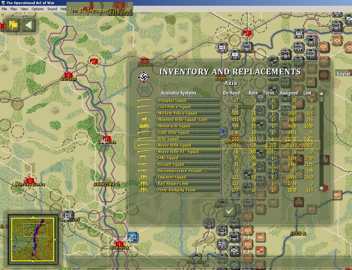Click the Mounted Rifle Squad horse icon

[145, 120]
